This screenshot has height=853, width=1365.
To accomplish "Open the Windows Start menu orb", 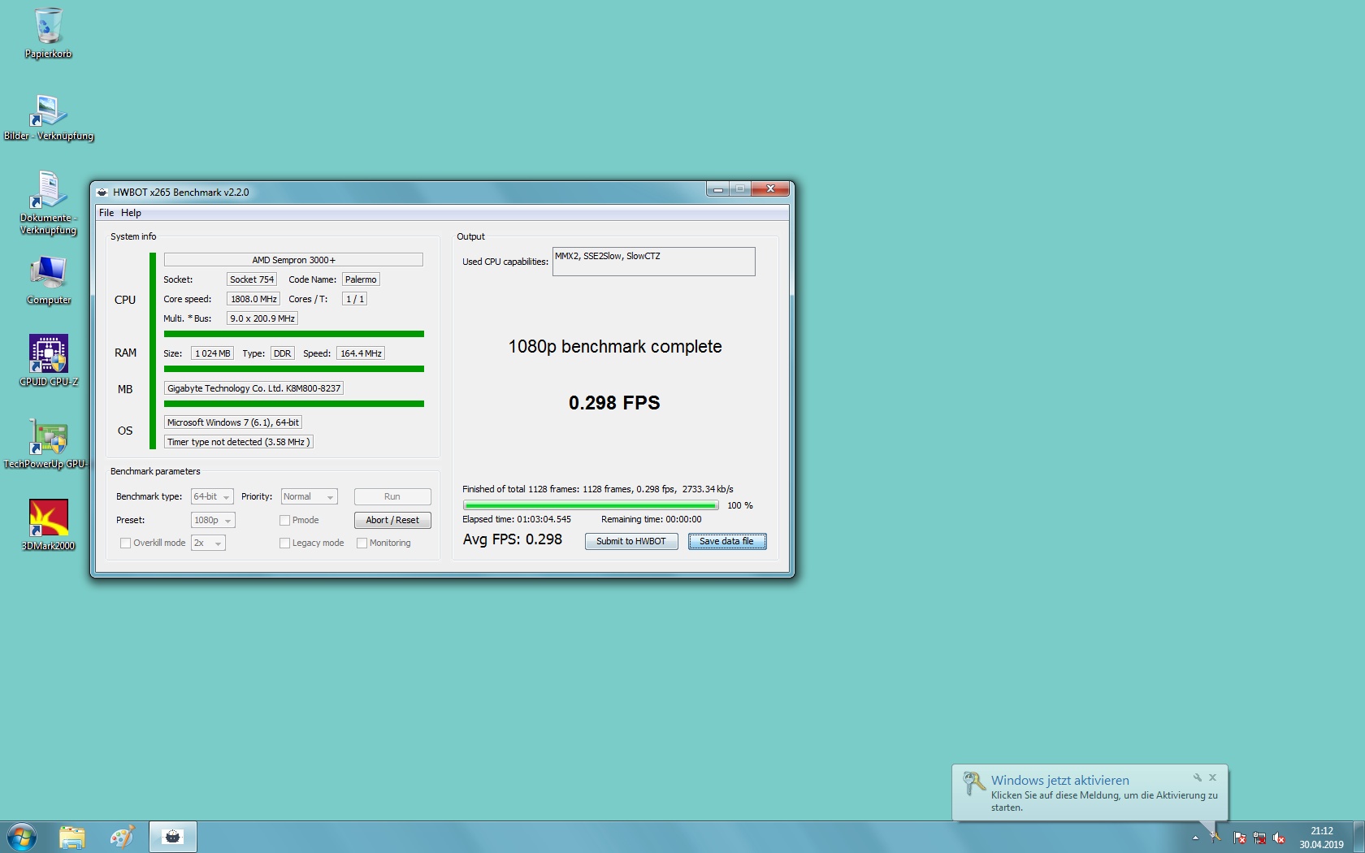I will tap(22, 837).
